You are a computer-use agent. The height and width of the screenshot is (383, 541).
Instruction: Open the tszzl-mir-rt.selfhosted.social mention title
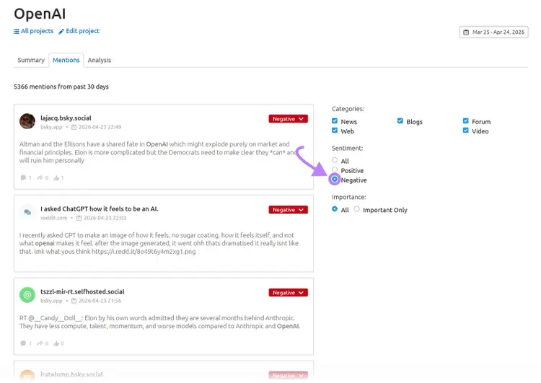82,291
